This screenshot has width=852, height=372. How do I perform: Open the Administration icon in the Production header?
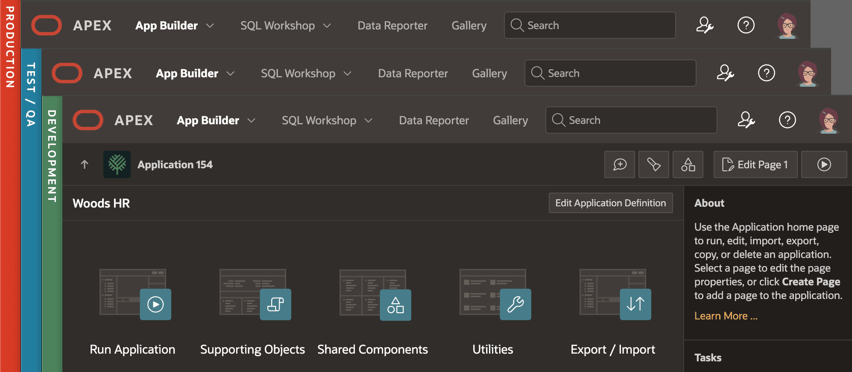tap(705, 25)
